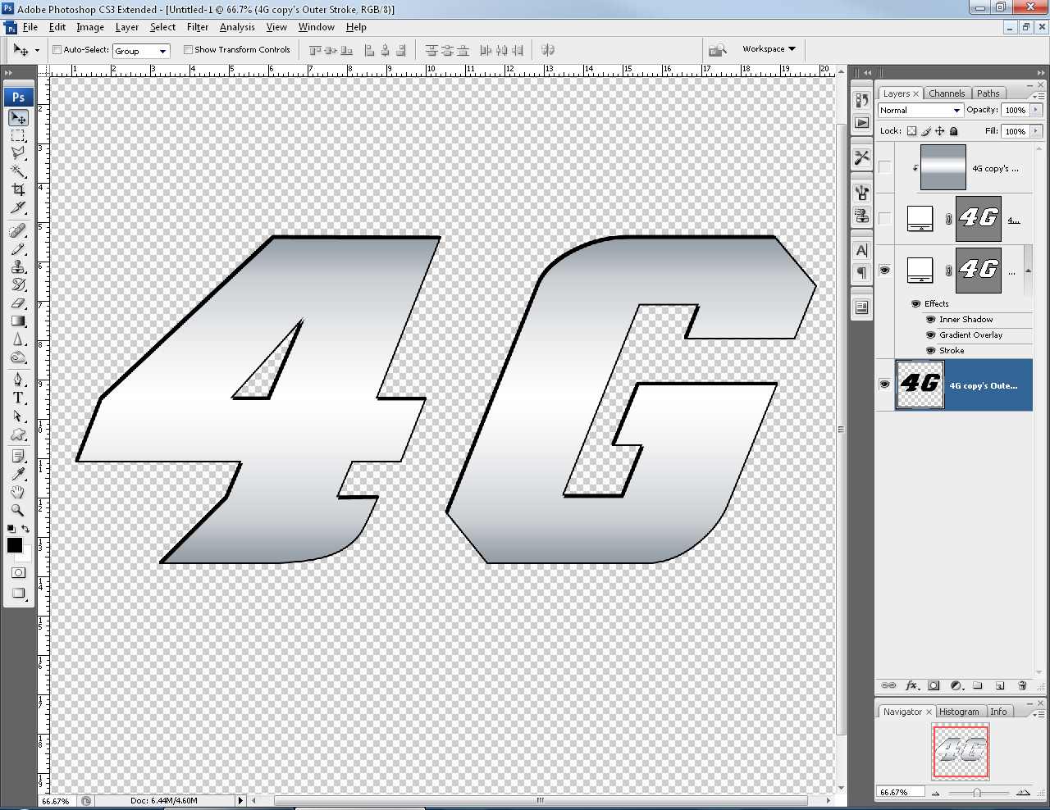
Task: Enable the Auto-Select checkbox
Action: [x=57, y=49]
